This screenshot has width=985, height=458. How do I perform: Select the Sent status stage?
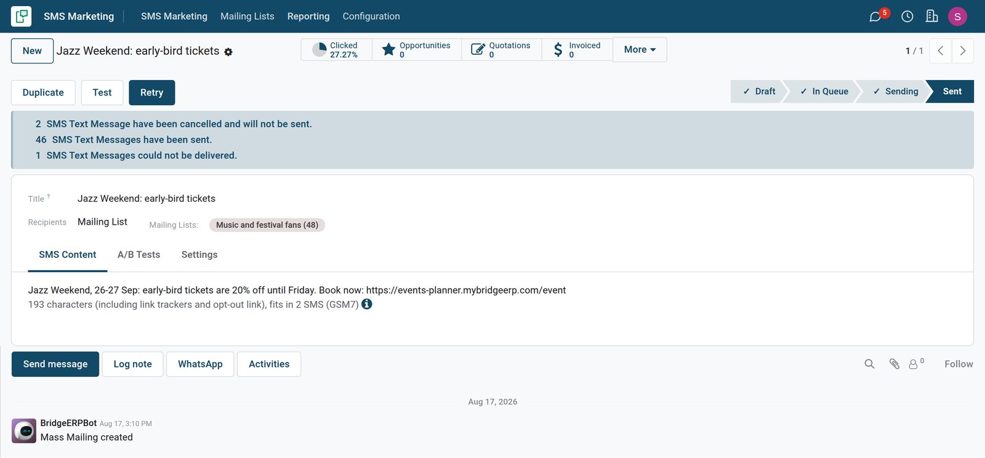[x=952, y=91]
